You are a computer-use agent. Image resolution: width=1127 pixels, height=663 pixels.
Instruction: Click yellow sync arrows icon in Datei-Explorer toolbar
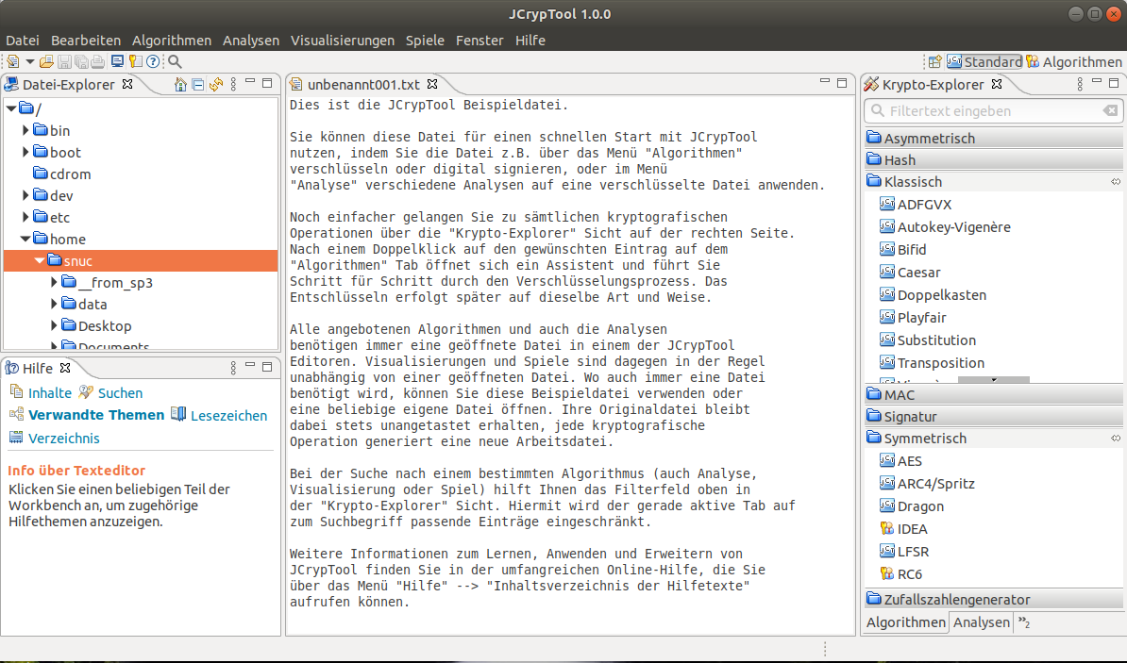[215, 85]
